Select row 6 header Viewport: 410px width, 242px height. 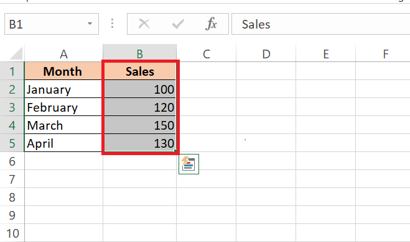coord(12,161)
